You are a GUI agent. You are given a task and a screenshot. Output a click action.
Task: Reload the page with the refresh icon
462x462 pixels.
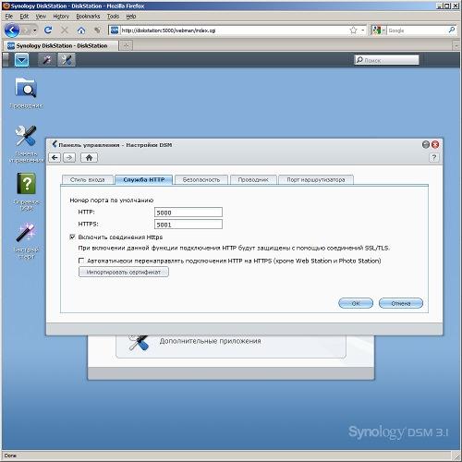coord(48,30)
